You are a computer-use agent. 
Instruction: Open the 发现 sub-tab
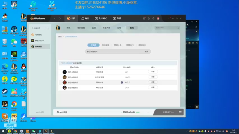point(119,28)
